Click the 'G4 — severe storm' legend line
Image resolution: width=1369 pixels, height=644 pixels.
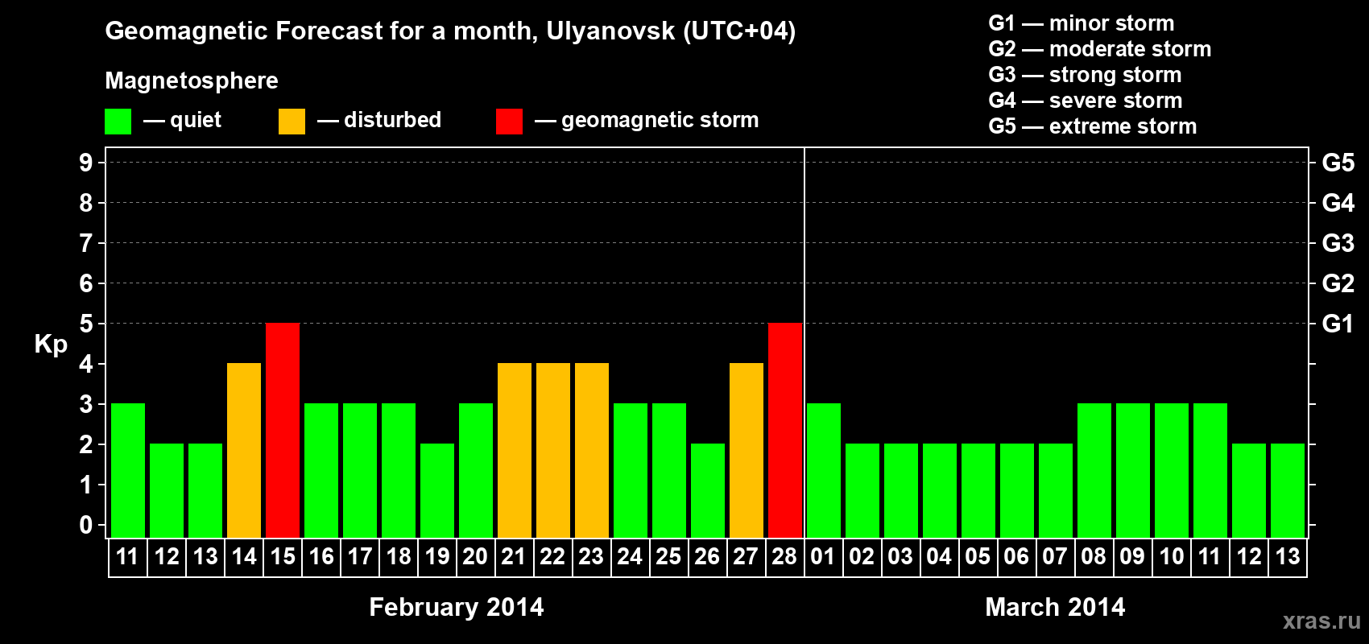[1086, 101]
